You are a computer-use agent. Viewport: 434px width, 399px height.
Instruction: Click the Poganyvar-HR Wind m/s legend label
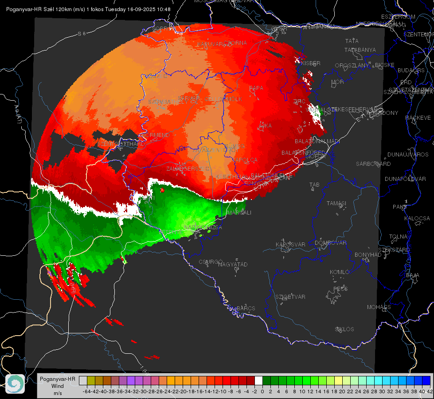(x=58, y=386)
